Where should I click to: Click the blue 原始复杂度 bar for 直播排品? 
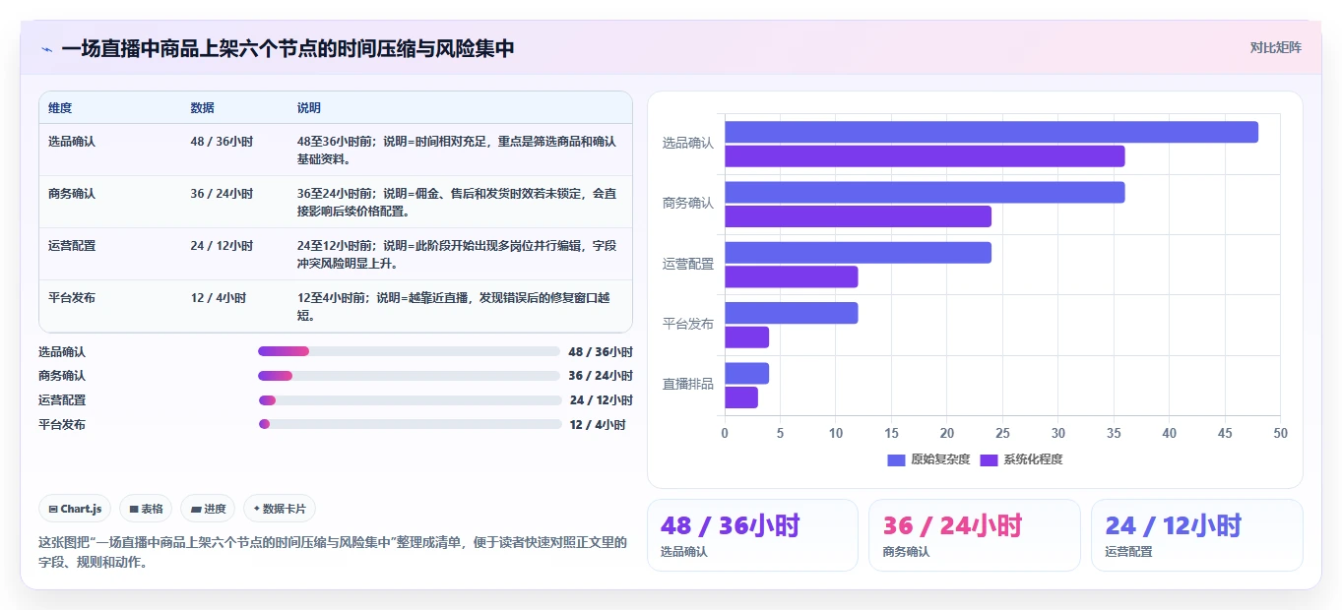tap(747, 373)
